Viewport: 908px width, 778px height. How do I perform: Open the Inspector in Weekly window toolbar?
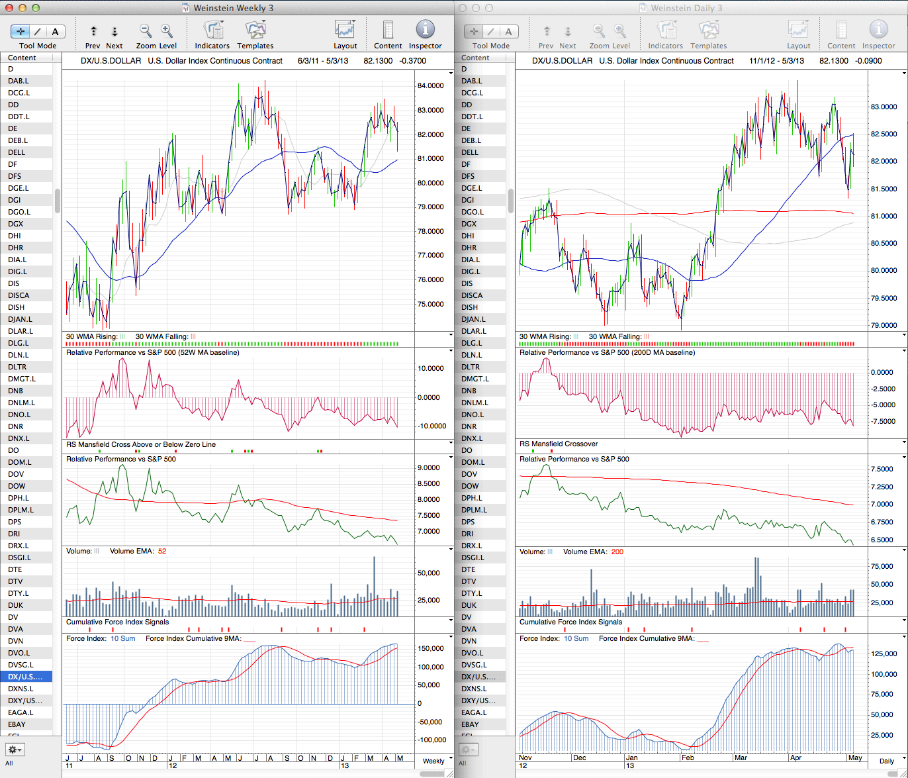pyautogui.click(x=425, y=30)
